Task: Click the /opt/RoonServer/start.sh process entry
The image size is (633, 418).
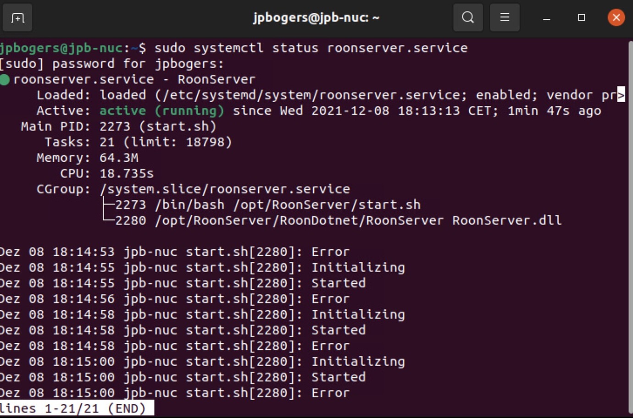Action: click(x=288, y=205)
